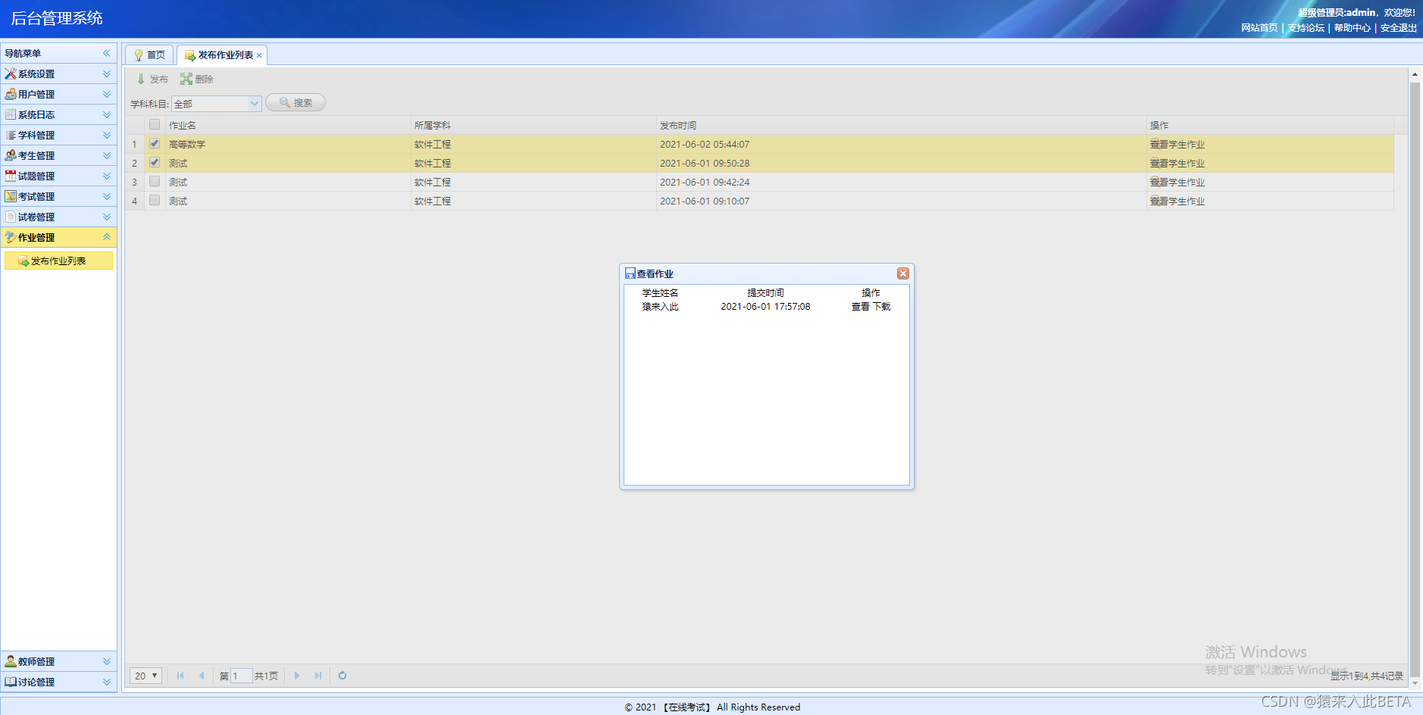This screenshot has height=715, width=1423.
Task: Open 网站首页 header link
Action: tap(1259, 28)
